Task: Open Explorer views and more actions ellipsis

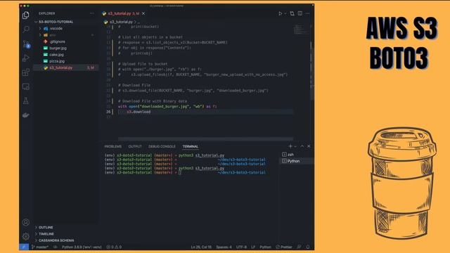Action: [x=91, y=13]
